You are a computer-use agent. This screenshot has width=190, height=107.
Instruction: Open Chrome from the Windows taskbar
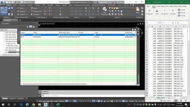coord(34,104)
